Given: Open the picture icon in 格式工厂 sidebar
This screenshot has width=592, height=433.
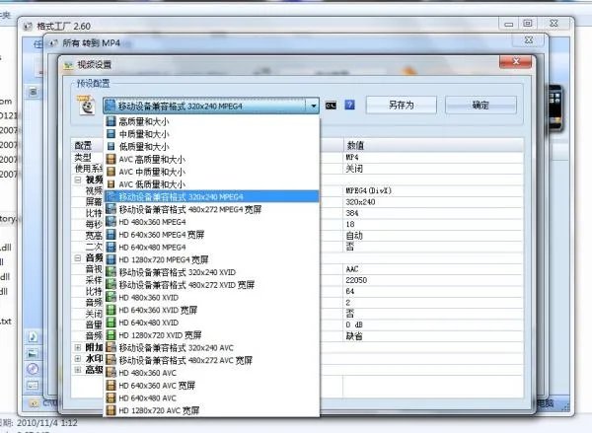Looking at the screenshot, I should [33, 353].
